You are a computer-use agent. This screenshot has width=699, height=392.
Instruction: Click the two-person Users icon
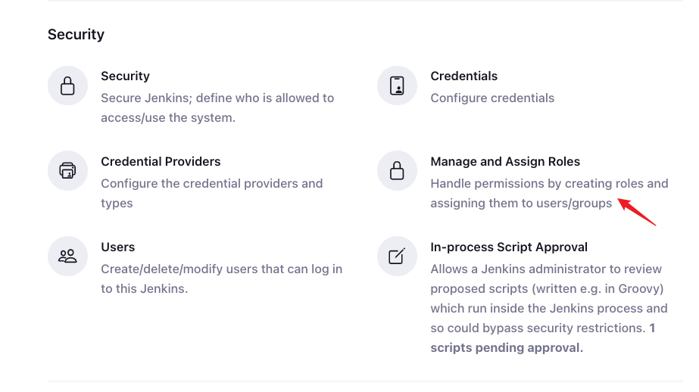67,256
